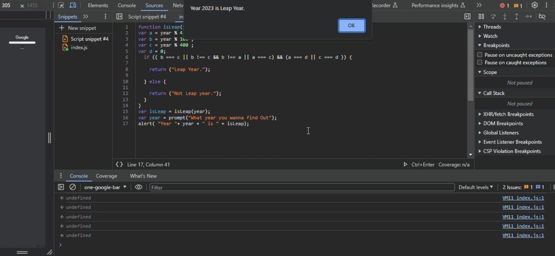Open the Sources panel tab
This screenshot has width=555, height=256.
coord(154,6)
